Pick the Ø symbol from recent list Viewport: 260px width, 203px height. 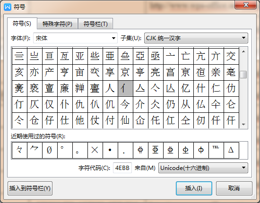pos(50,150)
